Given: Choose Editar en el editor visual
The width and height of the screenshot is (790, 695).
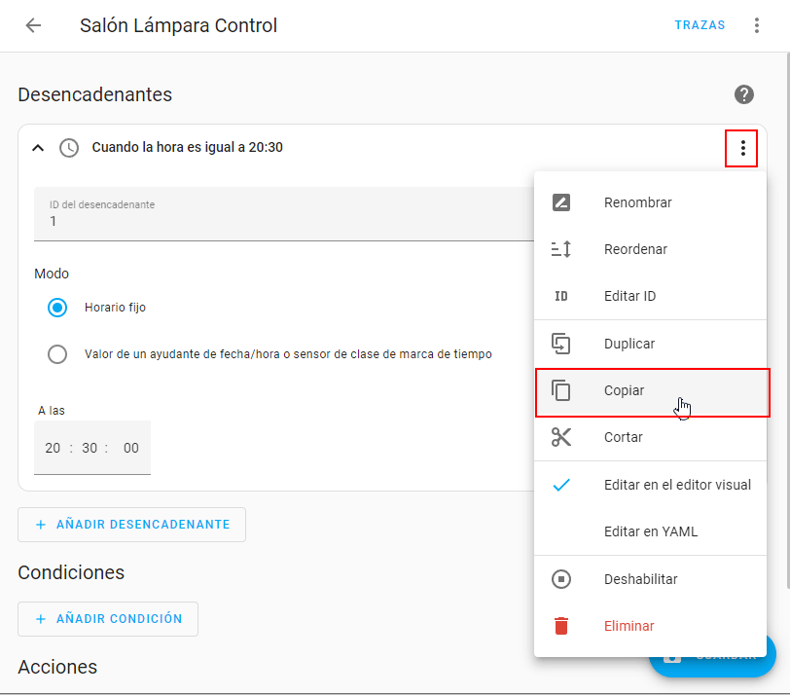Looking at the screenshot, I should (676, 485).
